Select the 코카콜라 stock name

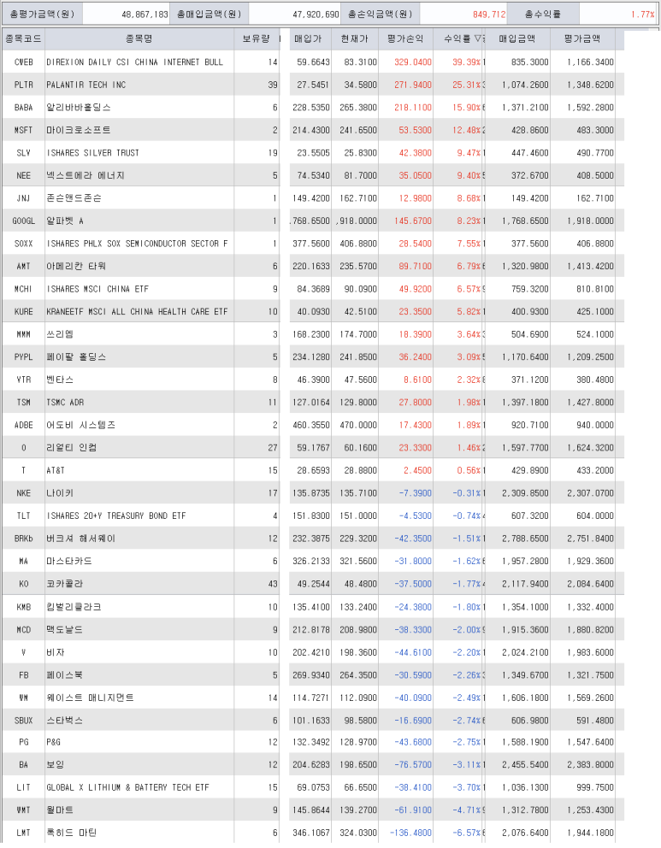(64, 585)
